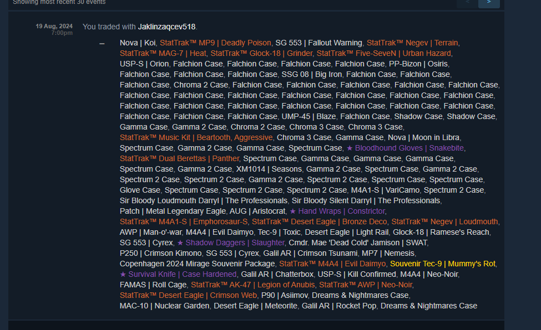The width and height of the screenshot is (541, 330).
Task: Open StatTrak AK-47 | Legion of Anubis item
Action: pyautogui.click(x=253, y=285)
